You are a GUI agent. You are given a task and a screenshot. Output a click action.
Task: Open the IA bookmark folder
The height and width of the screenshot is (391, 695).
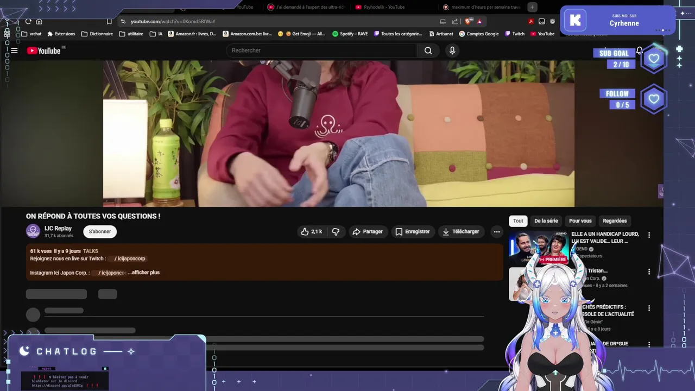coord(156,34)
